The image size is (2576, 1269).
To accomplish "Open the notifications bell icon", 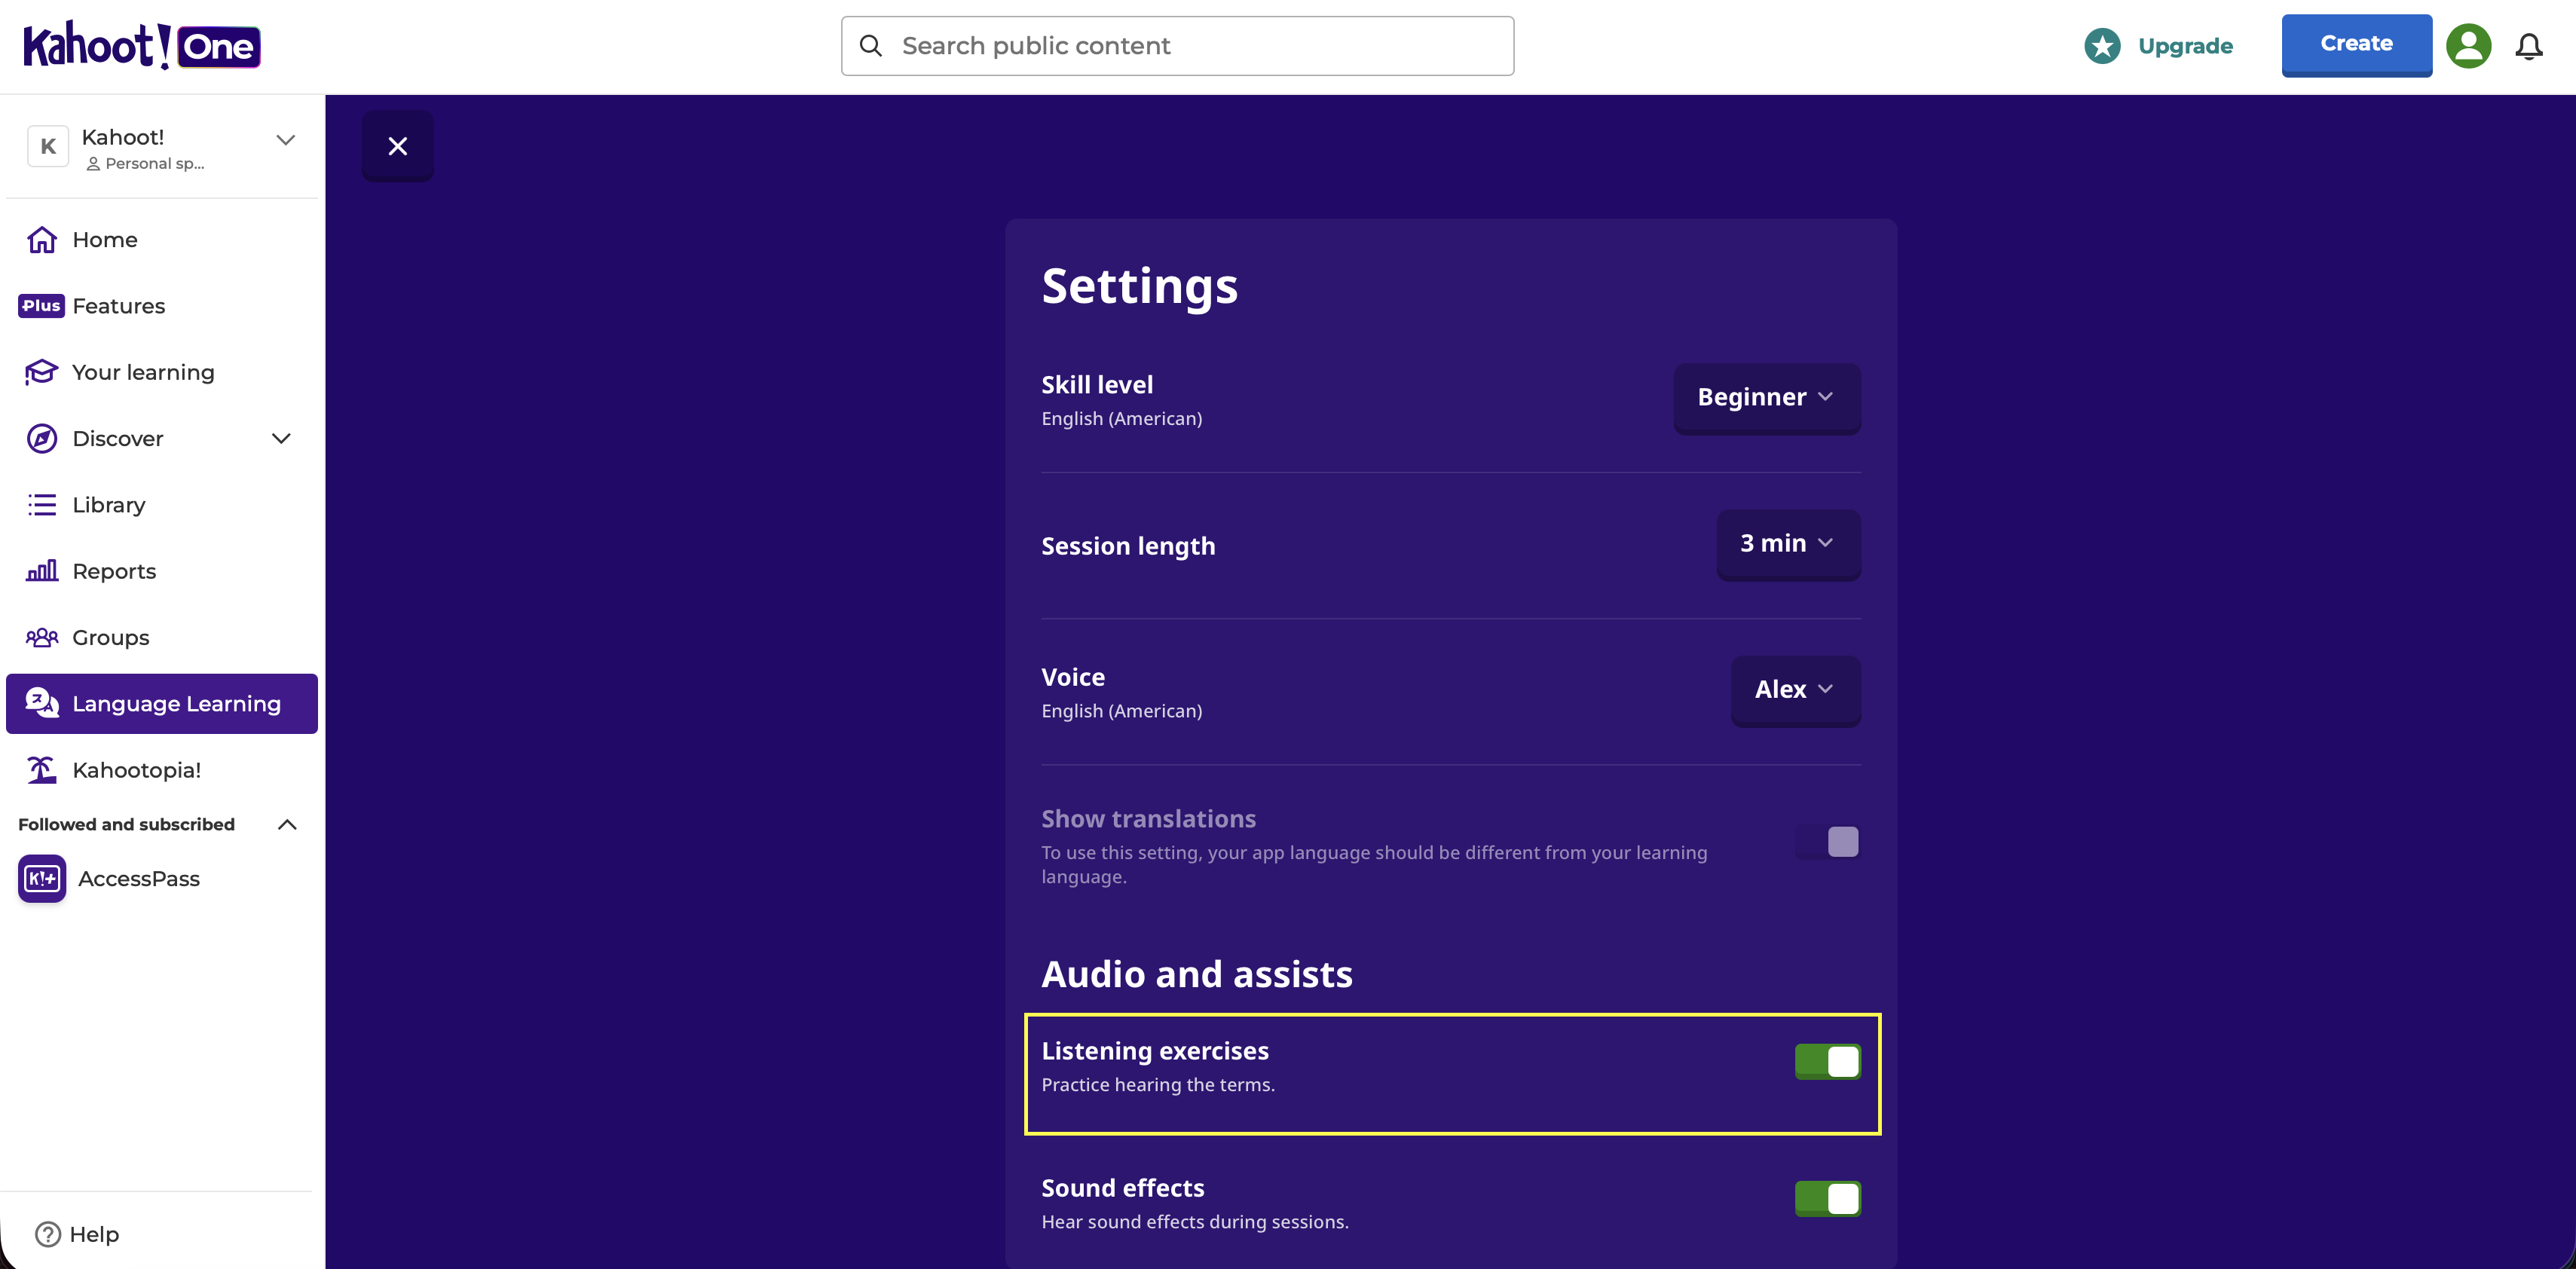I will (2528, 46).
